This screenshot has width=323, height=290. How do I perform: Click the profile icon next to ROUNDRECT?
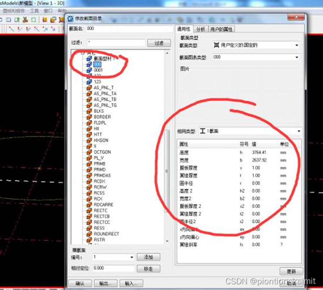tap(89, 234)
